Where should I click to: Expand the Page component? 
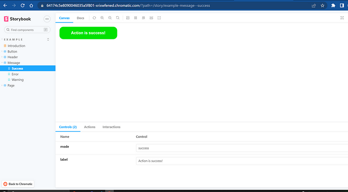click(11, 85)
